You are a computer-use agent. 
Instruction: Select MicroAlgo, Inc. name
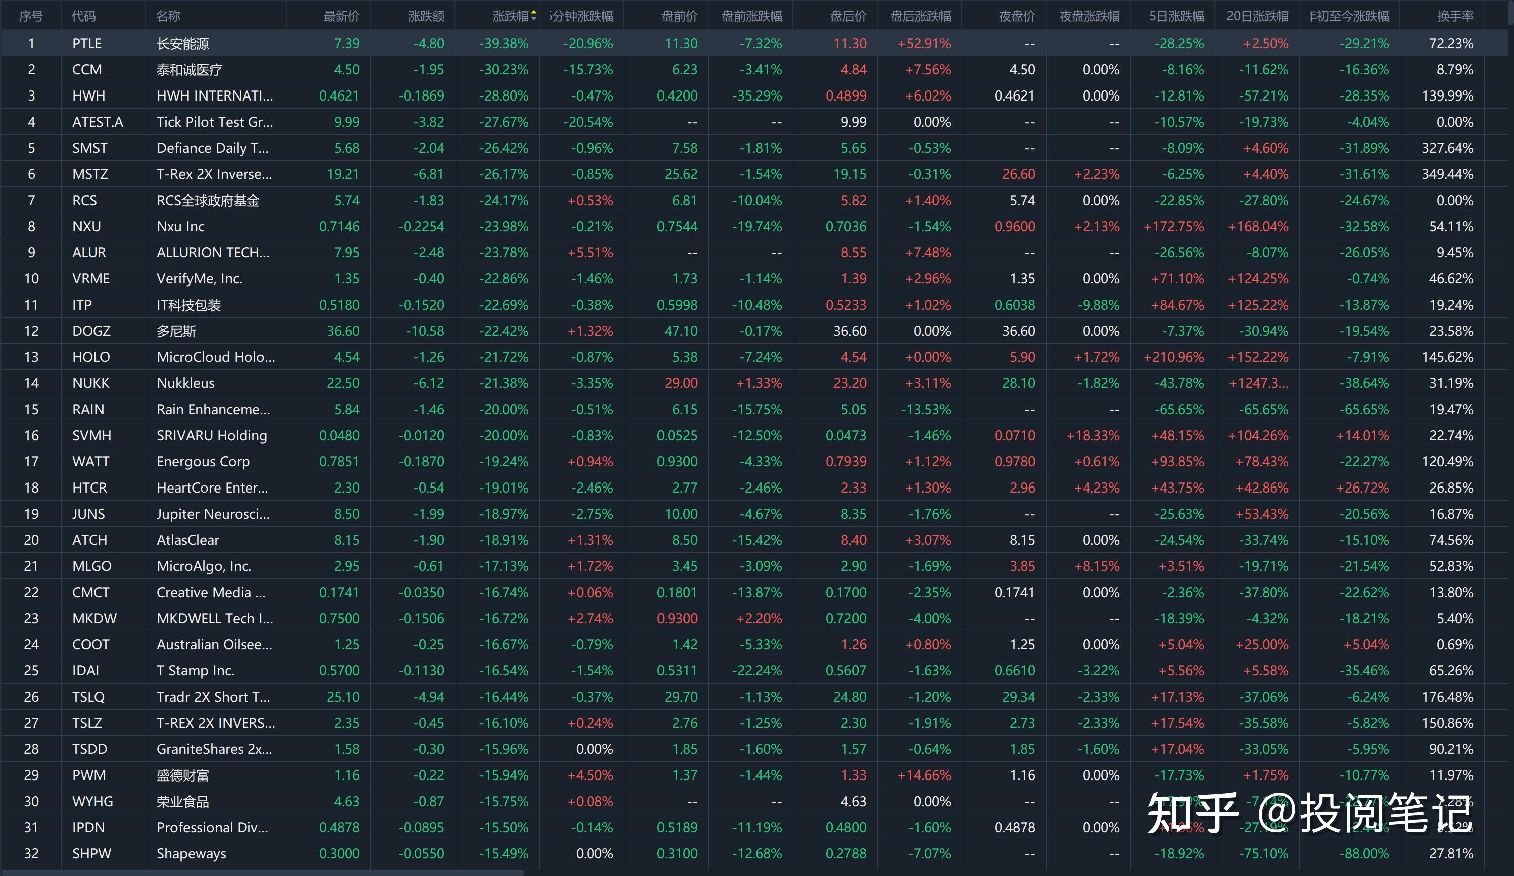pos(204,566)
